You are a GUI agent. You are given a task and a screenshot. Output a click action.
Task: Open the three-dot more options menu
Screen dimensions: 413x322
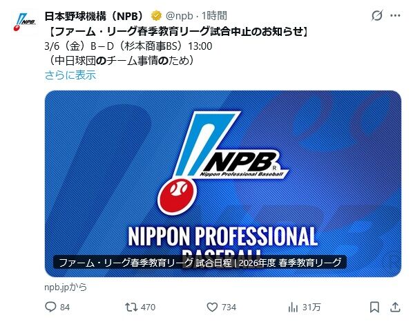tap(395, 15)
